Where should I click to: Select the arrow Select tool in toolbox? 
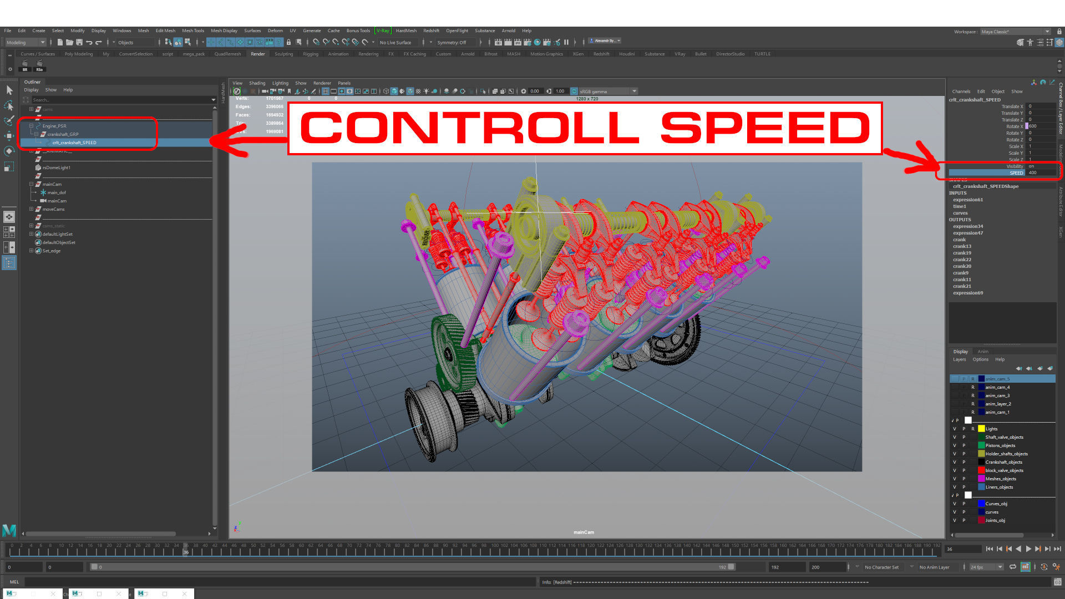pyautogui.click(x=9, y=90)
